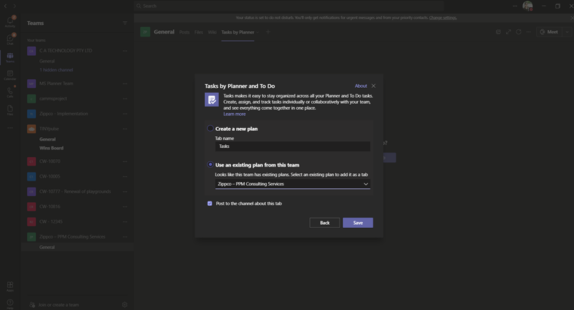Viewport: 574px width, 310px height.
Task: Click the navigate back arrow
Action: click(x=5, y=6)
